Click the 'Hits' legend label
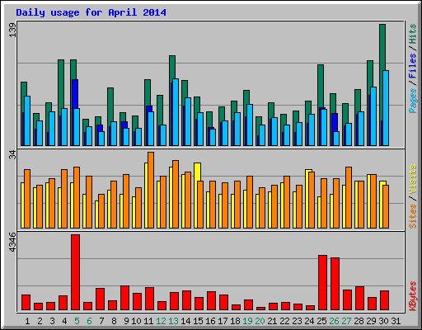422x330 pixels. (412, 34)
